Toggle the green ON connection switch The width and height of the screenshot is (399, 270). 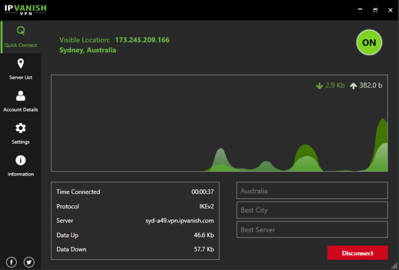click(369, 42)
